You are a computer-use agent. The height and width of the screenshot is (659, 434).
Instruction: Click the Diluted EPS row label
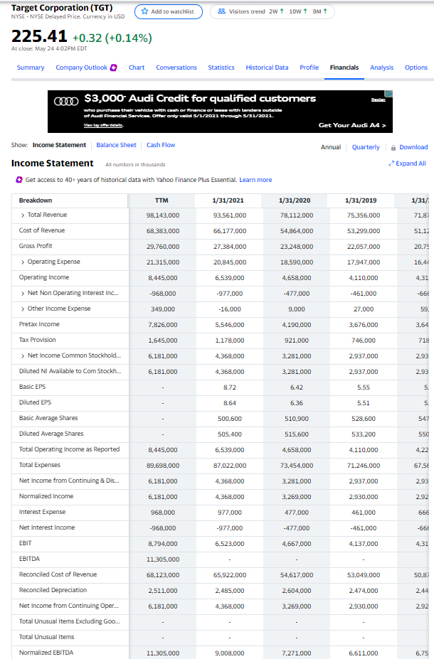35,402
